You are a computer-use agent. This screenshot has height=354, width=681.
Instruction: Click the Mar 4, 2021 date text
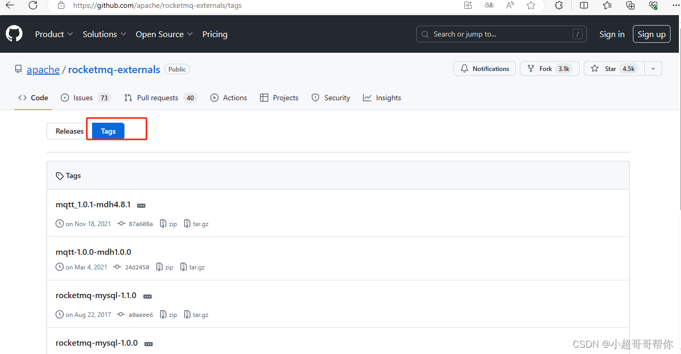coord(86,267)
